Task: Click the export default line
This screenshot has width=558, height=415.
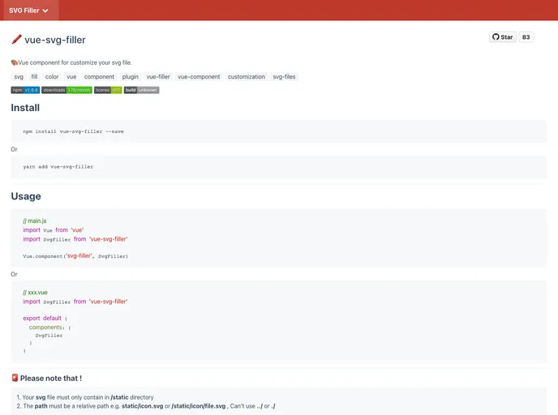Action: pyautogui.click(x=45, y=319)
